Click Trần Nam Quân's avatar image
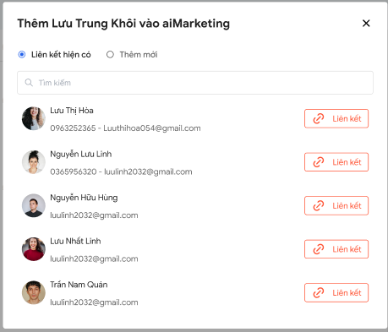This screenshot has width=388, height=332. [34, 292]
